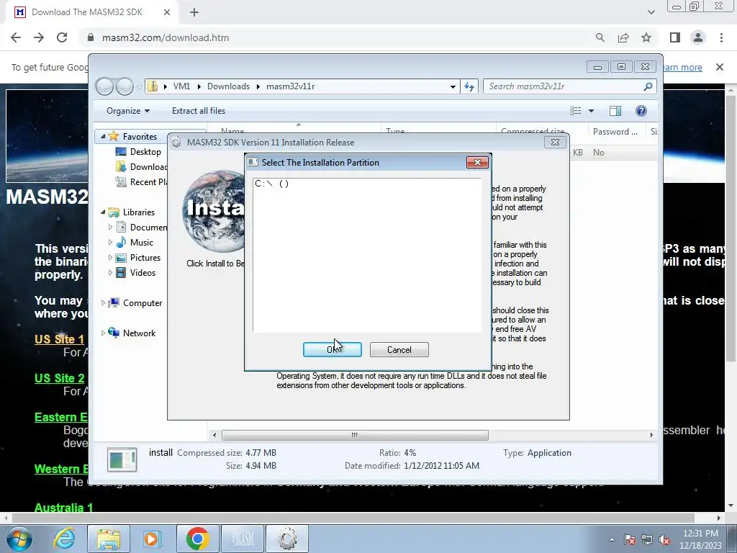The width and height of the screenshot is (737, 553).
Task: Expand the Computer tree node
Action: pos(103,303)
